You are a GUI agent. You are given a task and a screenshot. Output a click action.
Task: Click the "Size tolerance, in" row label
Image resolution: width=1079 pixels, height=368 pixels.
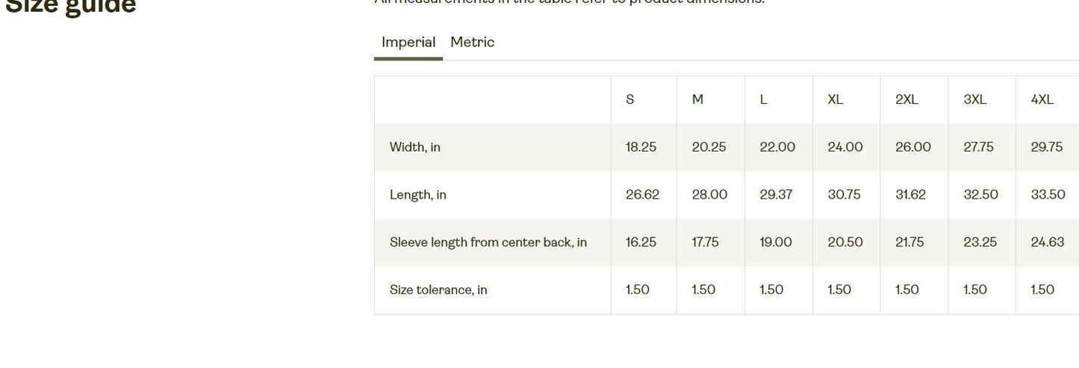coord(438,290)
